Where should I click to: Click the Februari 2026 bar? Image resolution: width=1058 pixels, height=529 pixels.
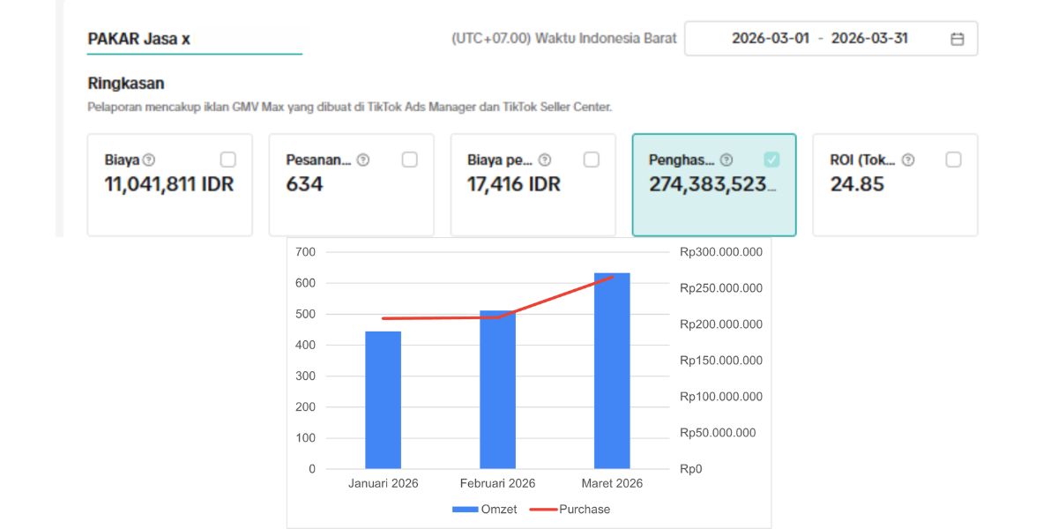(x=497, y=389)
